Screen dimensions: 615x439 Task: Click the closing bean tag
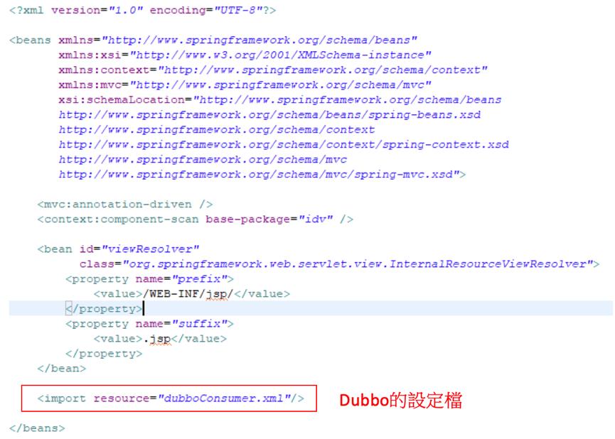pos(62,369)
